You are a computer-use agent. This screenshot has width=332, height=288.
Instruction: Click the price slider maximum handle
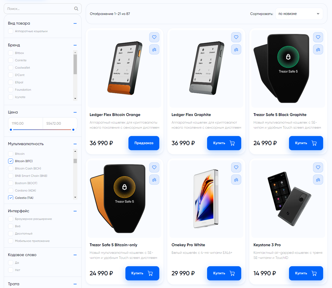click(x=73, y=130)
